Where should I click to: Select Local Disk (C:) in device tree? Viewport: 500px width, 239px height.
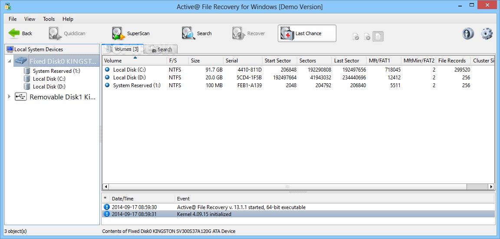coord(49,79)
